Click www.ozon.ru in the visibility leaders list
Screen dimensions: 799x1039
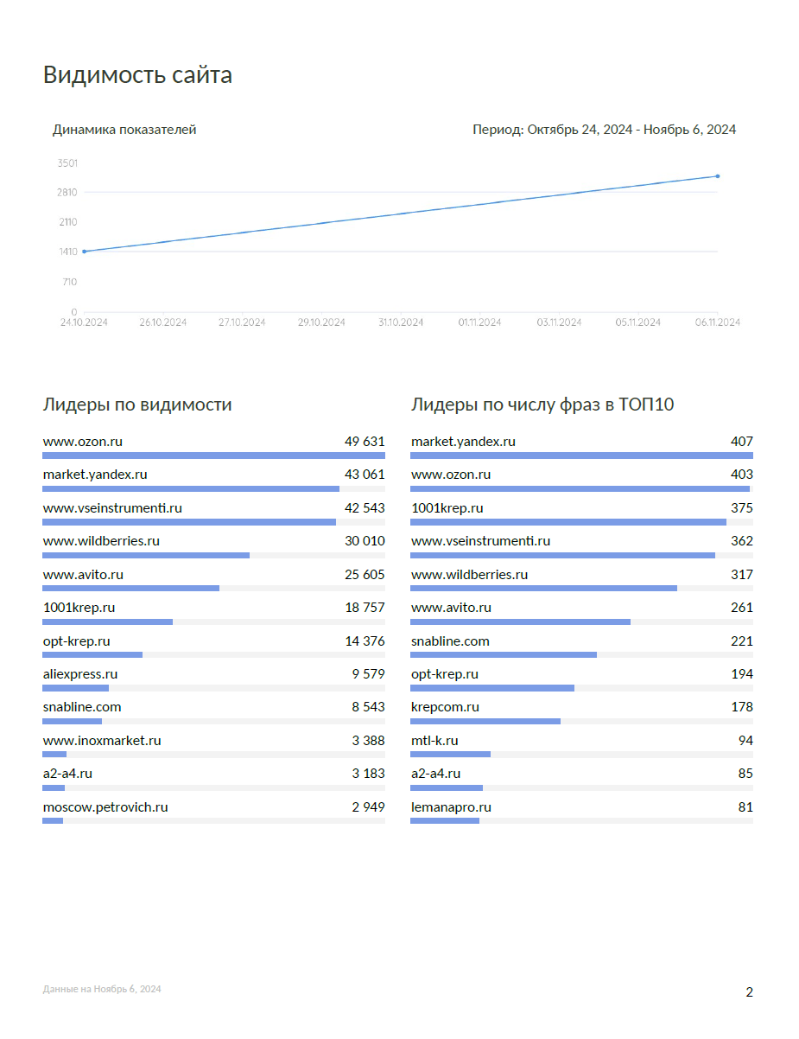click(x=83, y=441)
